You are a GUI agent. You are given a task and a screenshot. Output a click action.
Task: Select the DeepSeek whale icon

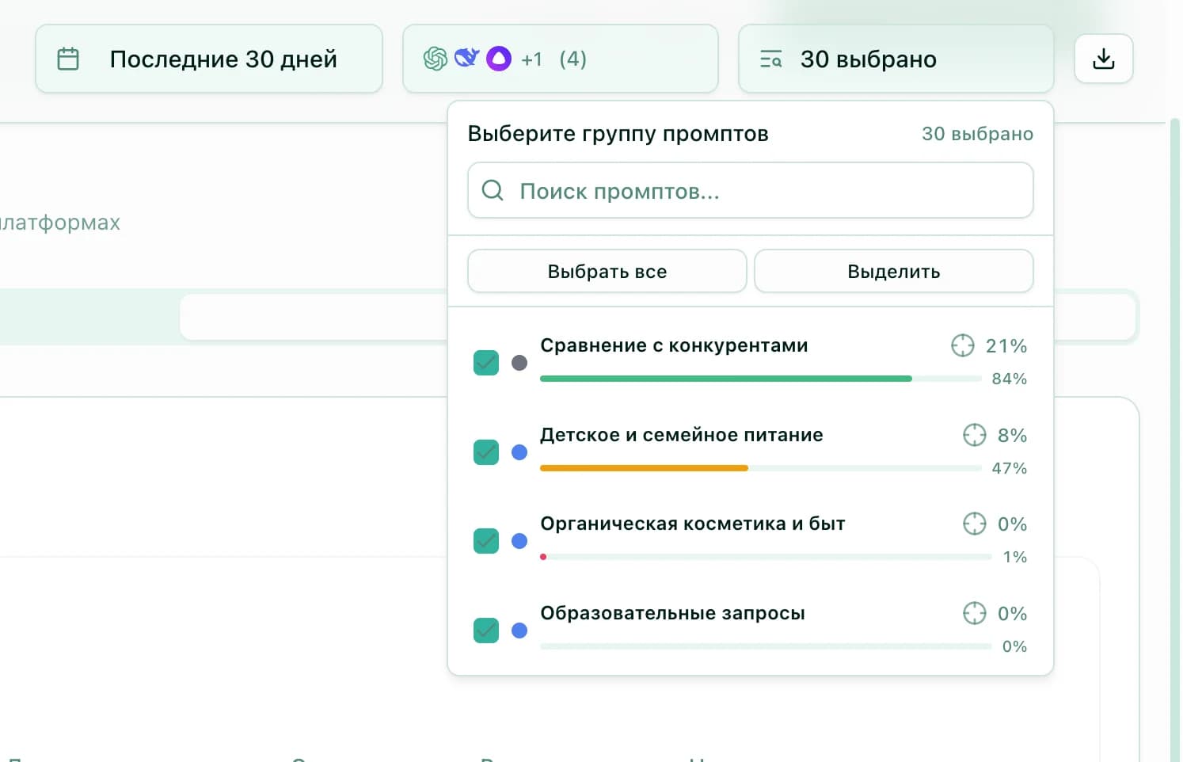click(x=467, y=58)
